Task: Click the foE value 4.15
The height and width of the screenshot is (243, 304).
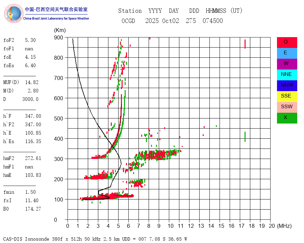Action: [30, 57]
